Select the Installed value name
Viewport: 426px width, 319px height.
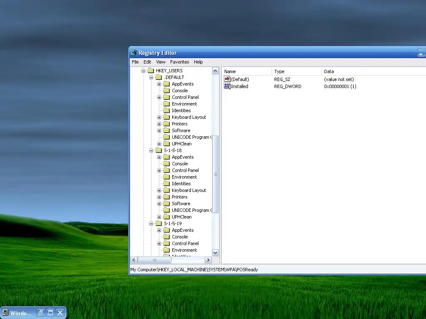[x=239, y=86]
